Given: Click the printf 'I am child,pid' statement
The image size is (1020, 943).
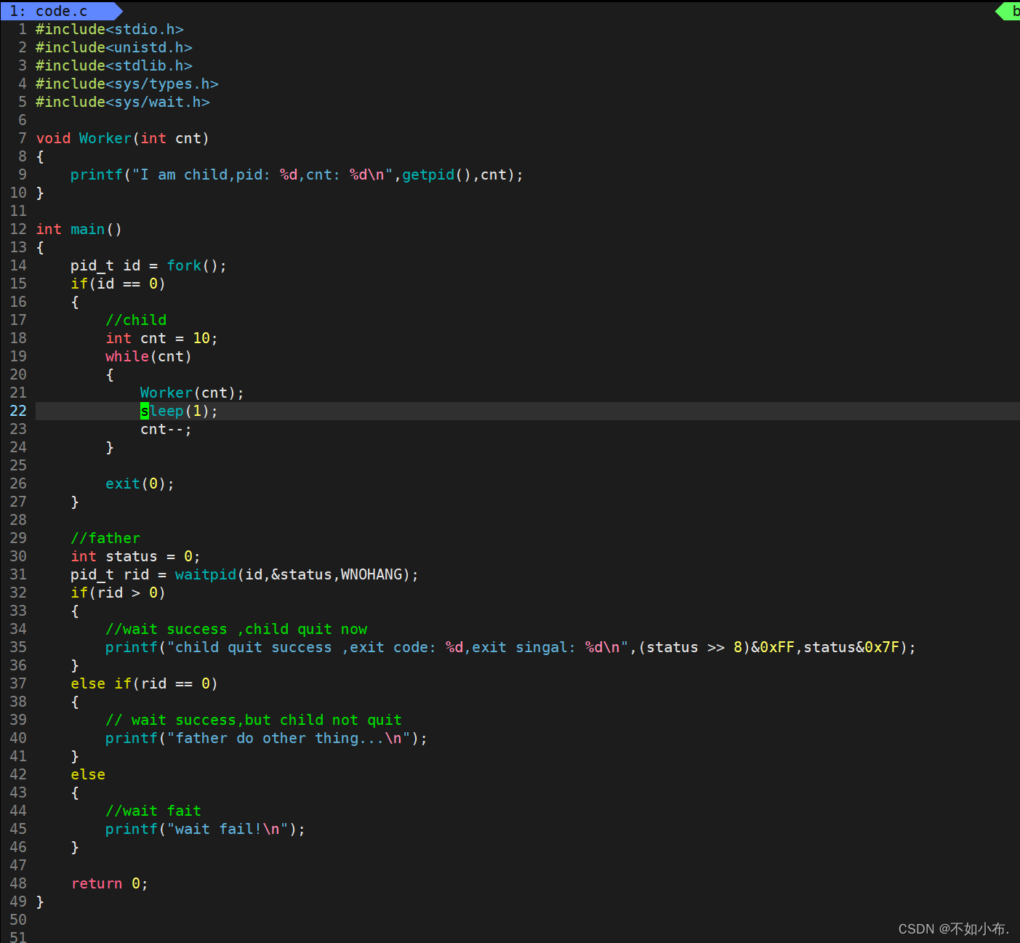Looking at the screenshot, I should point(297,174).
